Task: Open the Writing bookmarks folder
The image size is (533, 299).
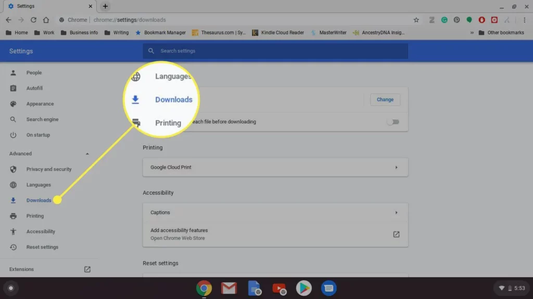Action: tap(117, 33)
